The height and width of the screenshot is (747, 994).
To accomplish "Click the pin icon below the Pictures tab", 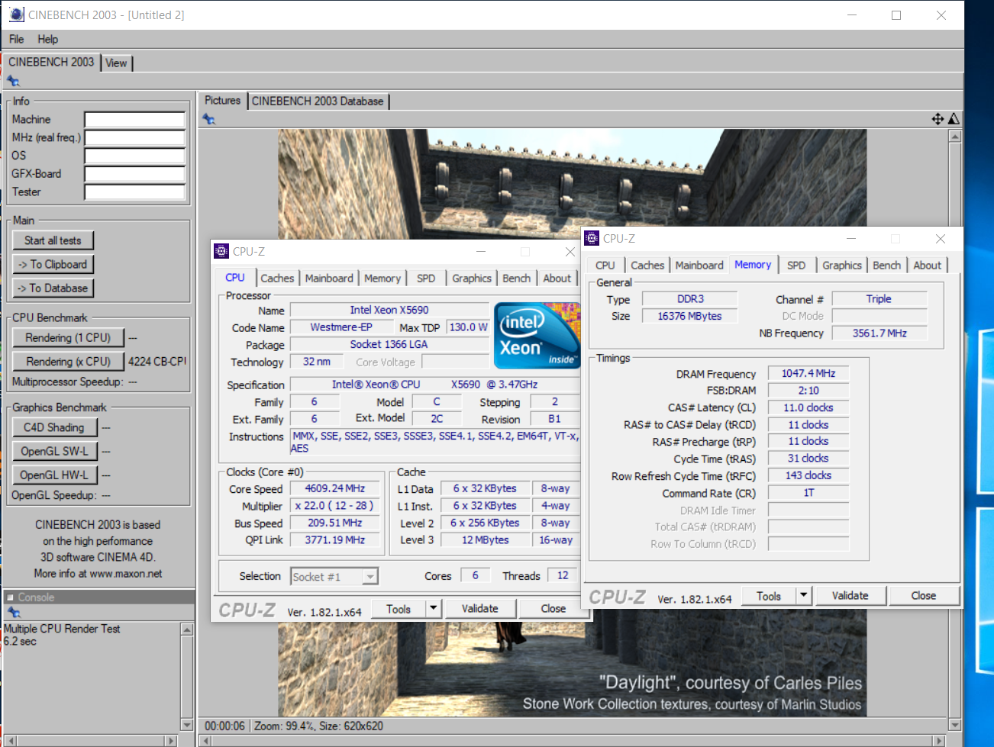I will [x=208, y=119].
